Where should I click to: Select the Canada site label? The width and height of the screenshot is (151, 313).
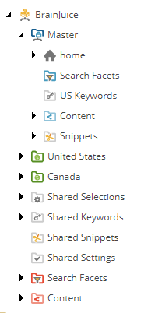[64, 177]
